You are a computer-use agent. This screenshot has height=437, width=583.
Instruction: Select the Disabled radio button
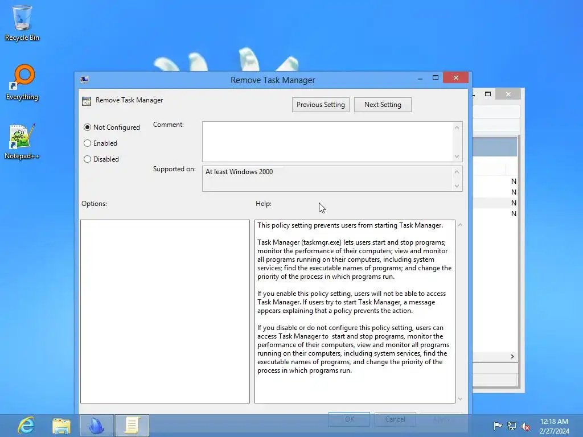point(87,159)
